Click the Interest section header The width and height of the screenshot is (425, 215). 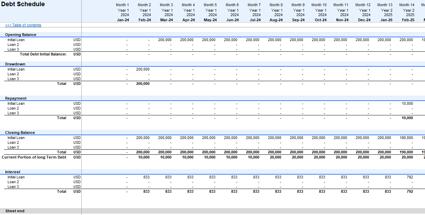(x=13, y=172)
